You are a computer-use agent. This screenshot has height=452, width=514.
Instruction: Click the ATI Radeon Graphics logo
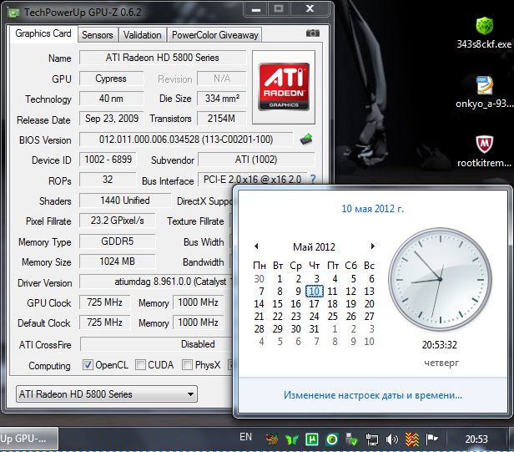(284, 87)
